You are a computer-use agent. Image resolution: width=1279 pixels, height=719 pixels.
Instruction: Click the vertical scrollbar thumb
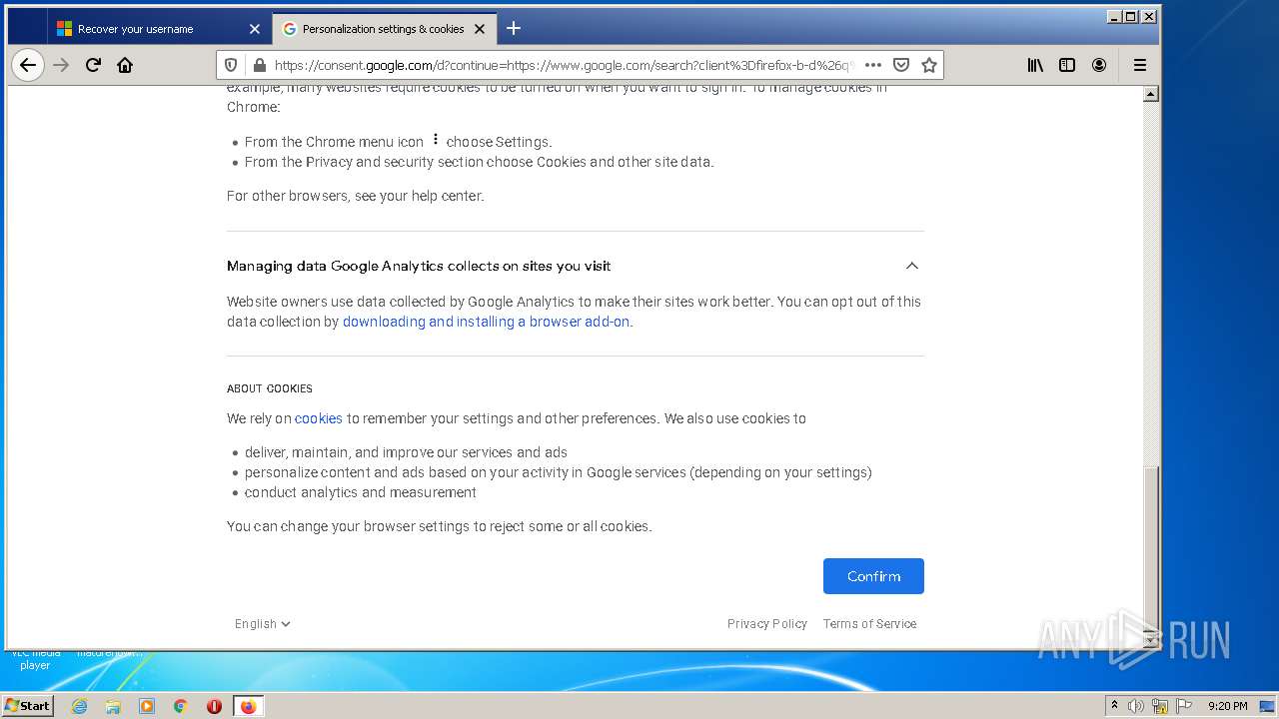[x=1150, y=548]
